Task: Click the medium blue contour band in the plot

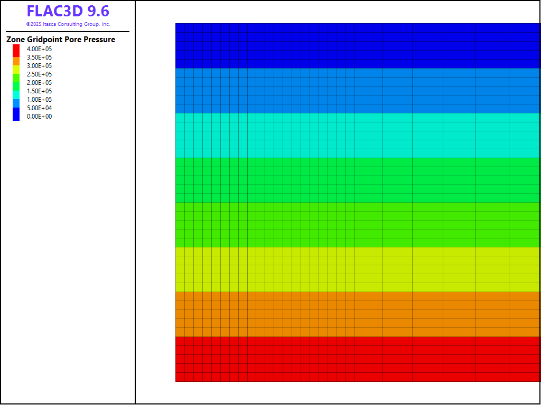Action: pyautogui.click(x=357, y=90)
